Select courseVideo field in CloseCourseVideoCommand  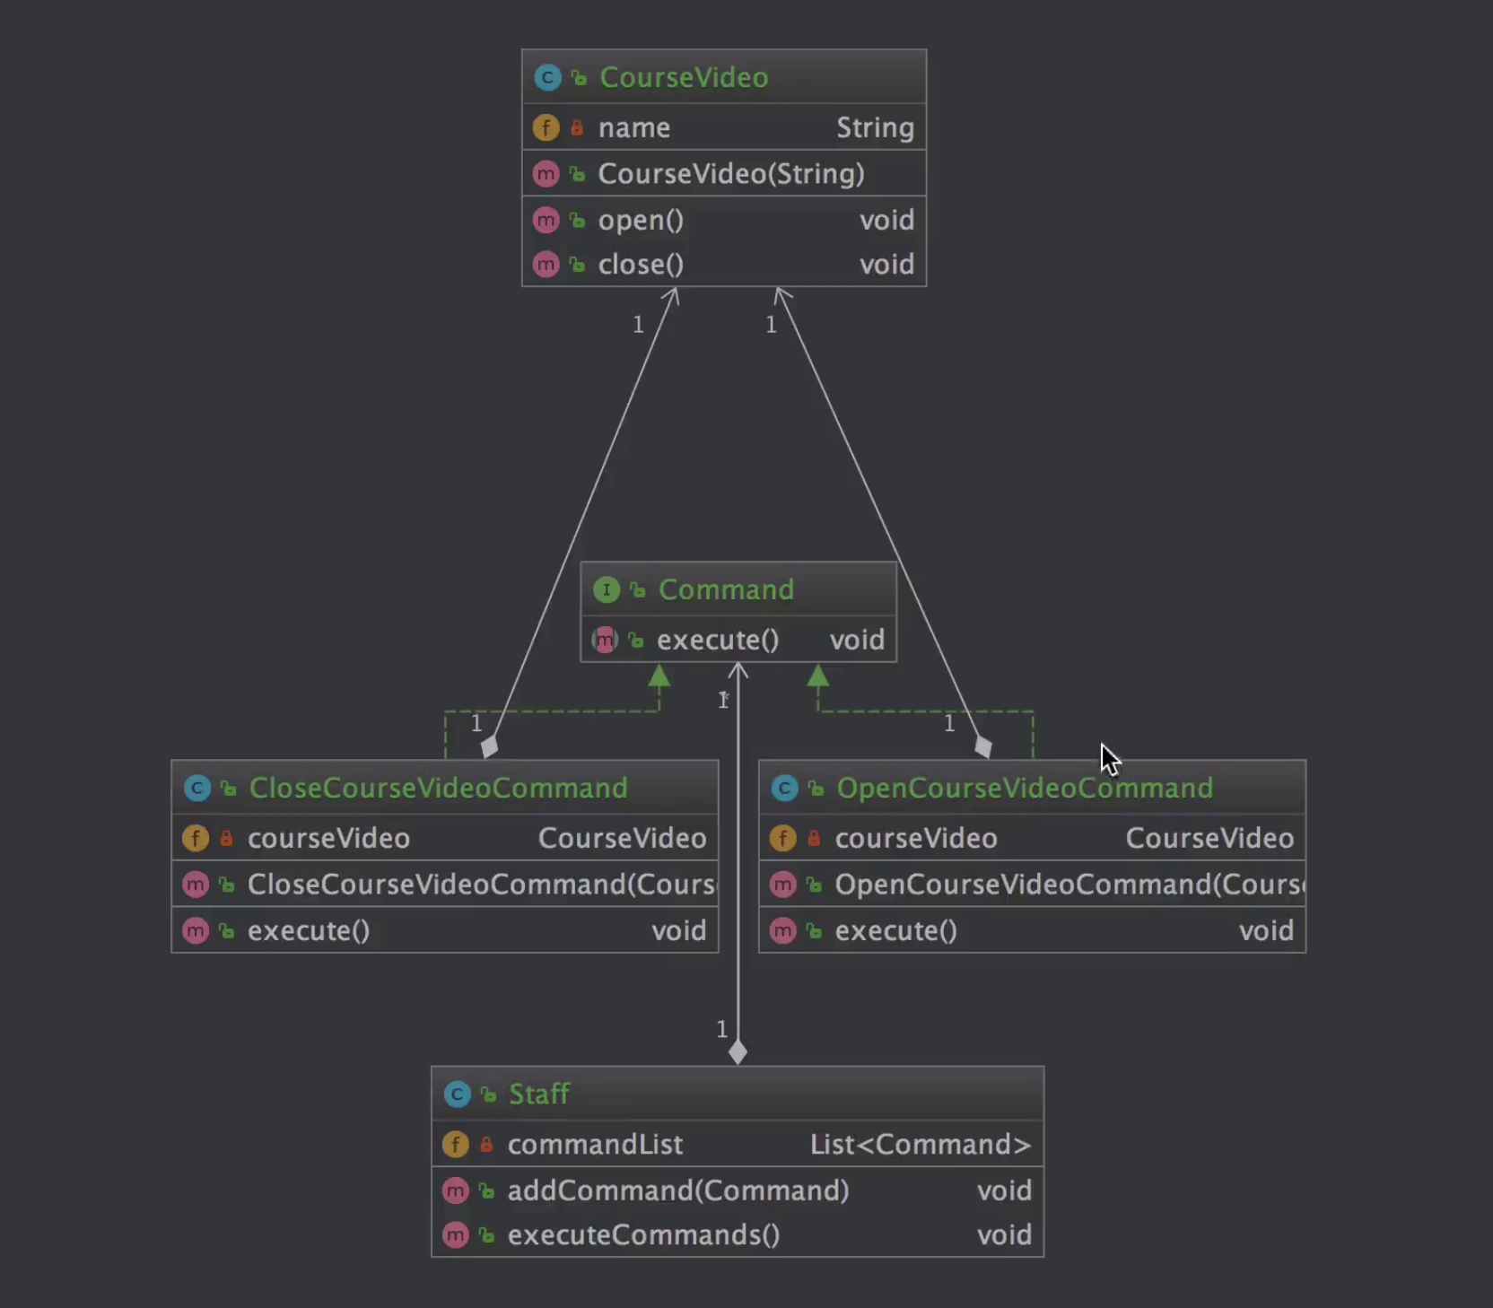pyautogui.click(x=444, y=839)
